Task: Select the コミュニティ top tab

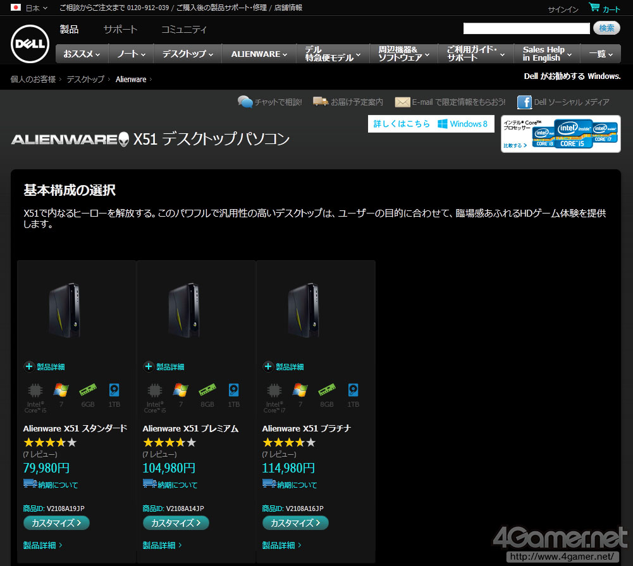Action: click(x=184, y=29)
